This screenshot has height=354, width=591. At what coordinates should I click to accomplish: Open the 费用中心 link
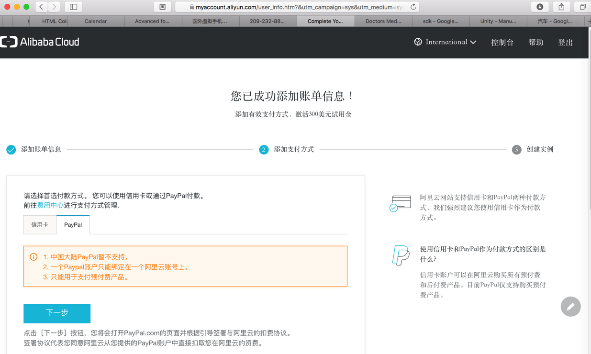[x=50, y=205]
